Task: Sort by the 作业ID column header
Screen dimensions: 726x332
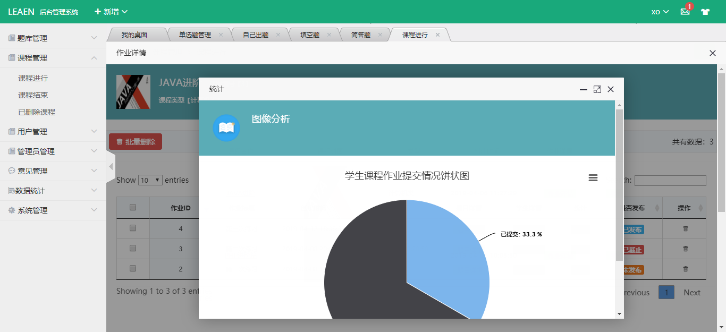Action: (x=181, y=208)
